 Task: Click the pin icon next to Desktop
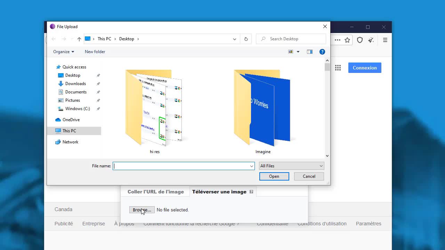pyautogui.click(x=98, y=75)
